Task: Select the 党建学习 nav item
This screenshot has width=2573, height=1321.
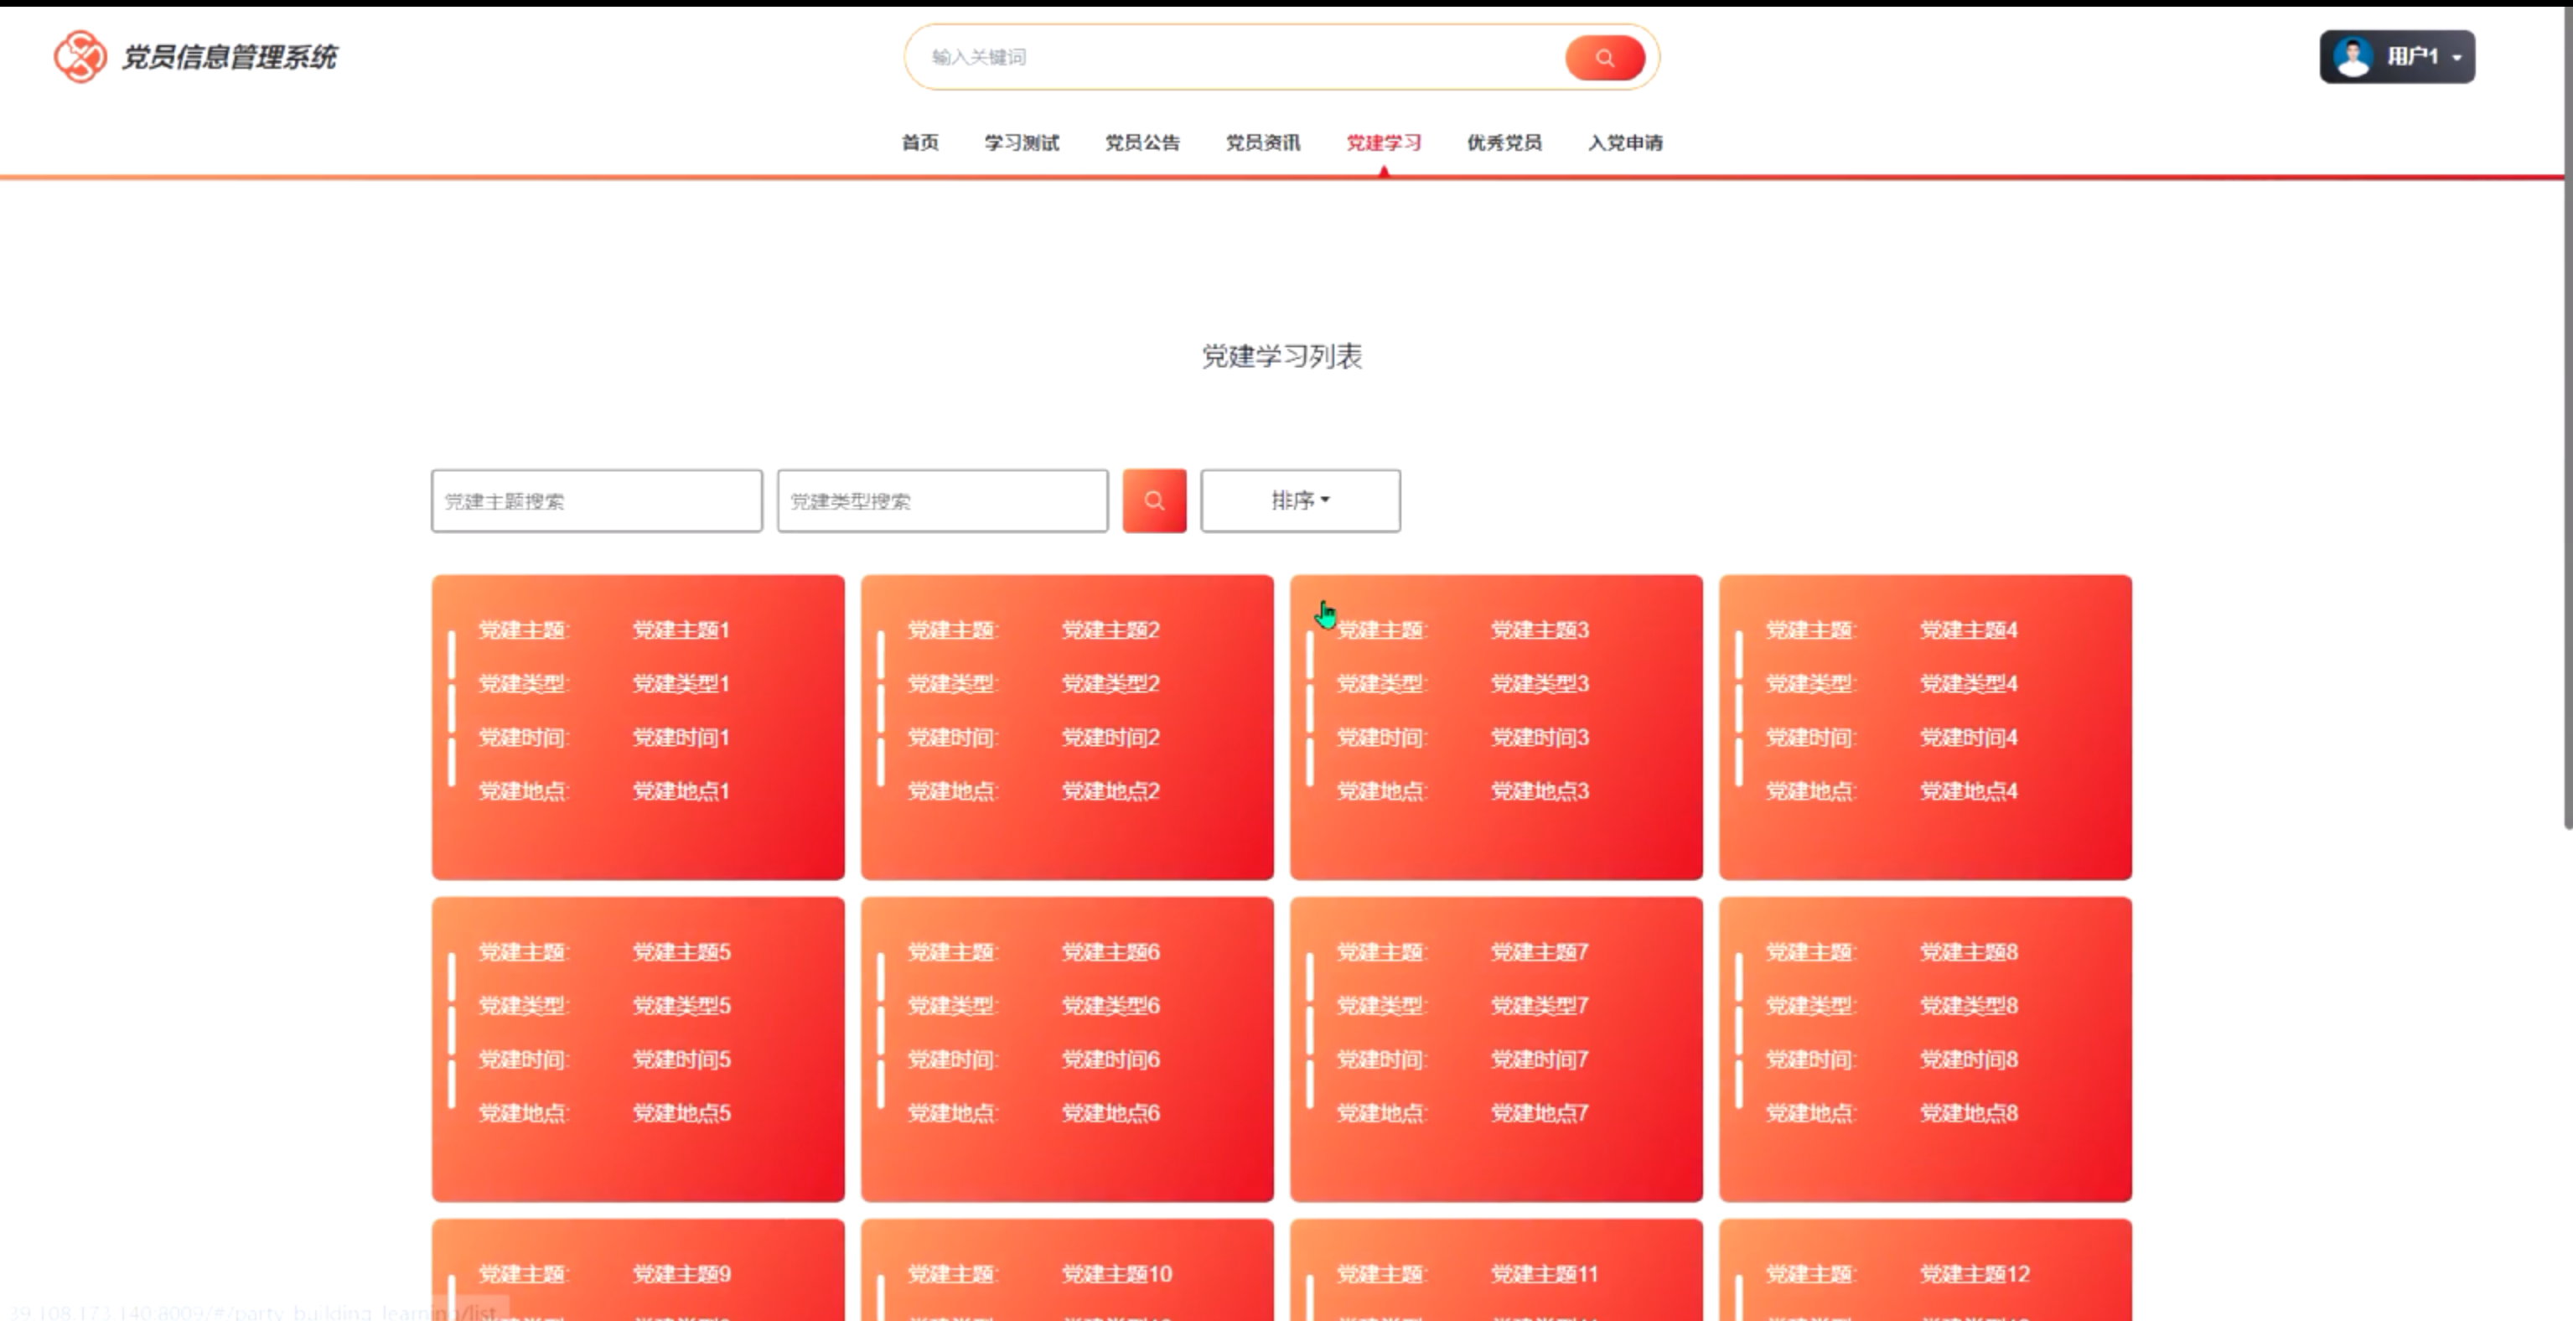Action: click(x=1384, y=142)
